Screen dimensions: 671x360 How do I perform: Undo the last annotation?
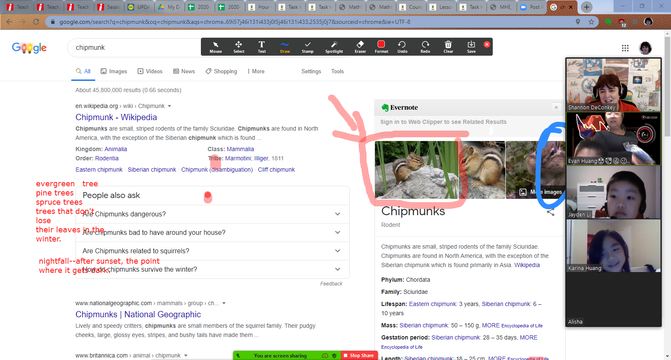click(x=402, y=47)
